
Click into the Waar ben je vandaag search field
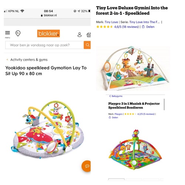pos(44,45)
